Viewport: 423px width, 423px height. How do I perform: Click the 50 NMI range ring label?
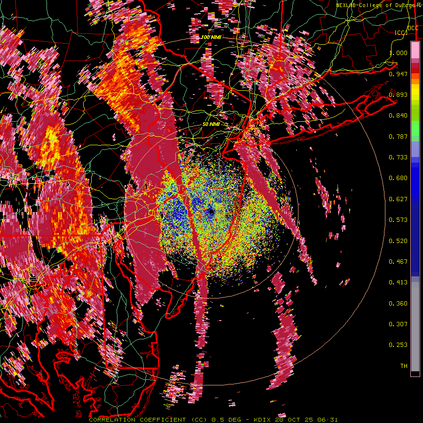pyautogui.click(x=211, y=124)
